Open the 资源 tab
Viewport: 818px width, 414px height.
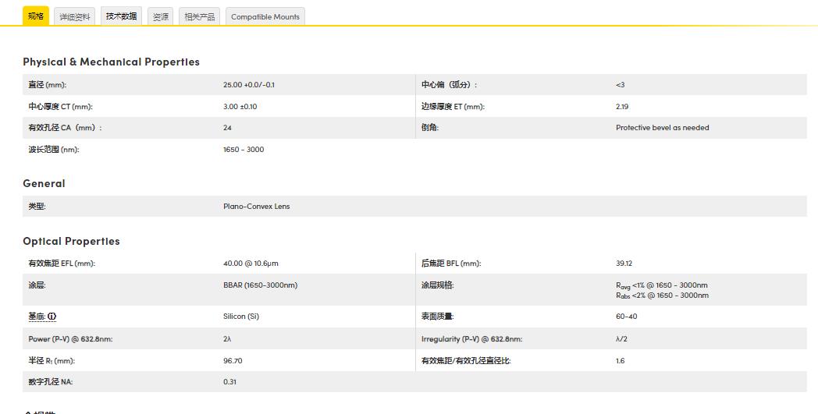pos(160,16)
